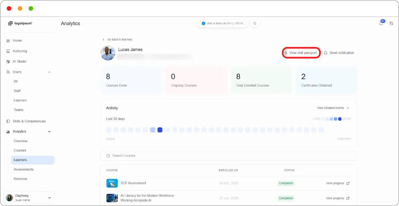399x206 pixels.
Task: Click SOF Assessment external link icon
Action: (348, 183)
